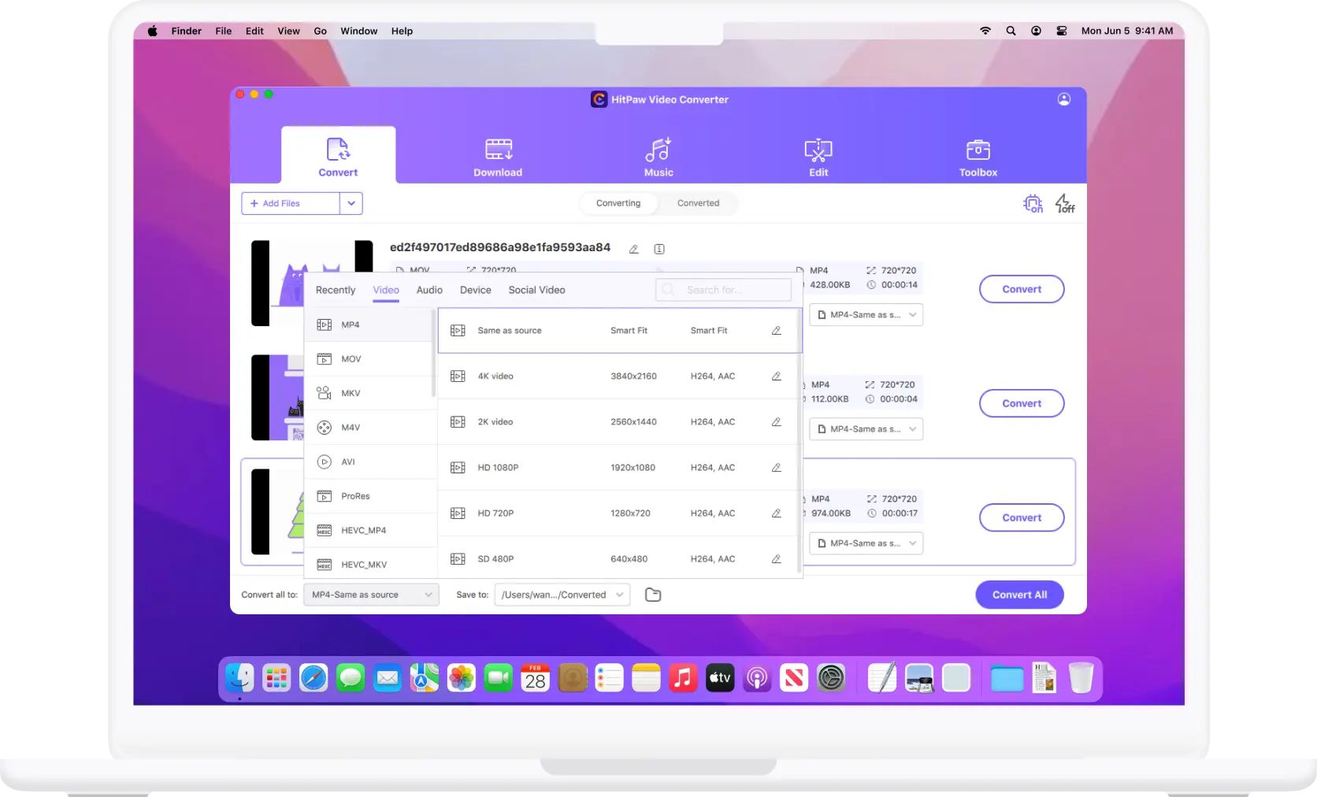
Task: Rename file with pencil icon beside filename
Action: coord(633,249)
